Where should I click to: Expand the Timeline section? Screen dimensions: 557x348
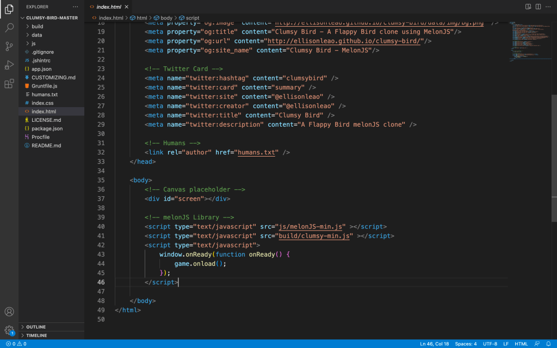[x=36, y=335]
